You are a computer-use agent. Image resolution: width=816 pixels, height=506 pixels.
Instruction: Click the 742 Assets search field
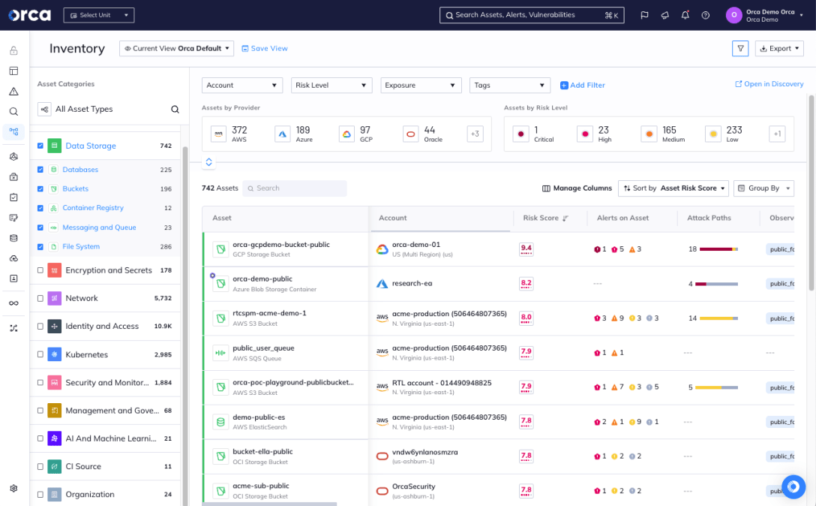[x=295, y=188]
